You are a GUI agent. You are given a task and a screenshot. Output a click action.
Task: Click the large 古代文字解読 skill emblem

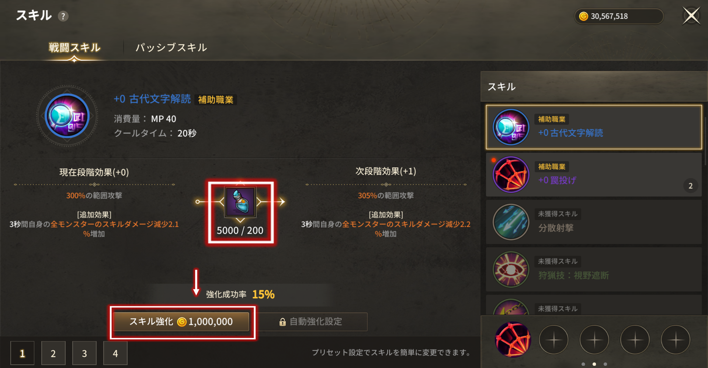tap(67, 116)
